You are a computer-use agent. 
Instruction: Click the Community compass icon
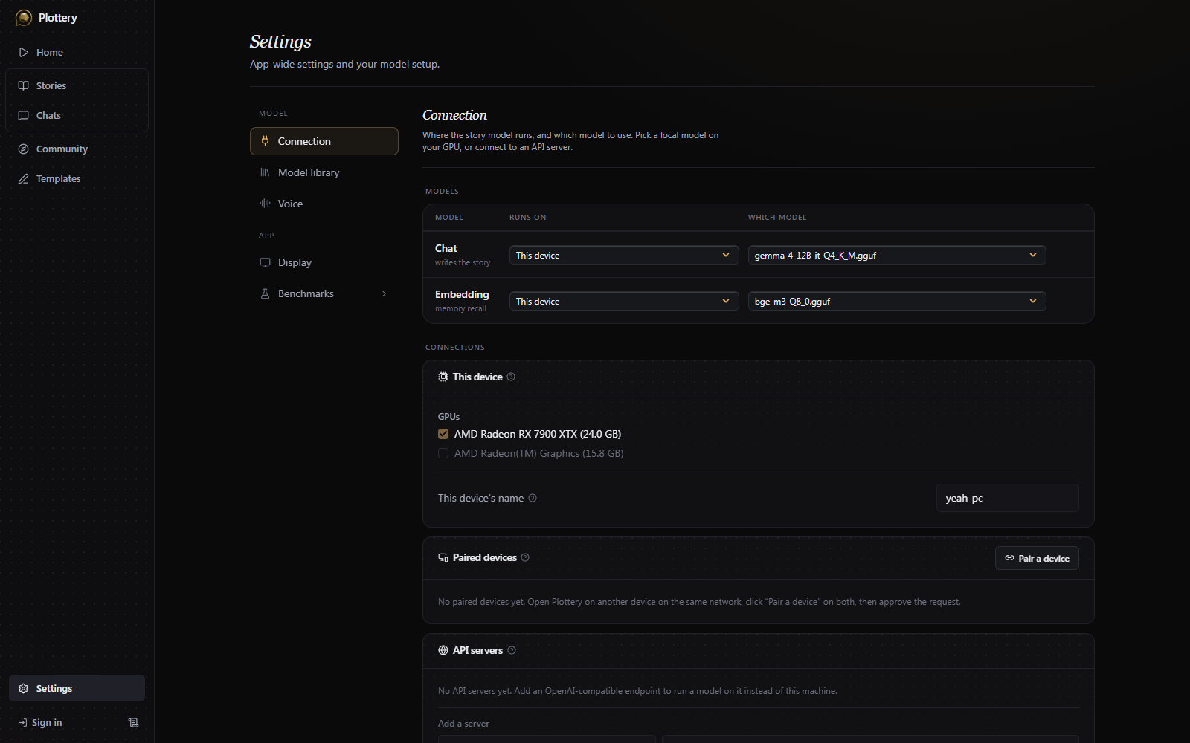(x=24, y=149)
